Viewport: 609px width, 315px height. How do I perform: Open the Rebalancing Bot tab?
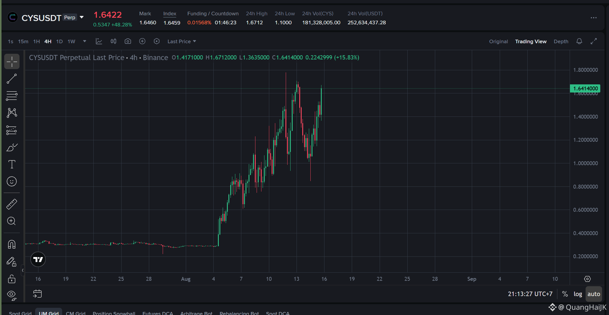[239, 313]
